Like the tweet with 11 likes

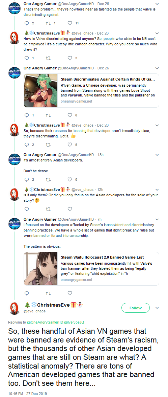70,23
